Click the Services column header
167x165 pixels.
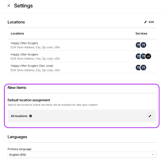tap(141, 34)
